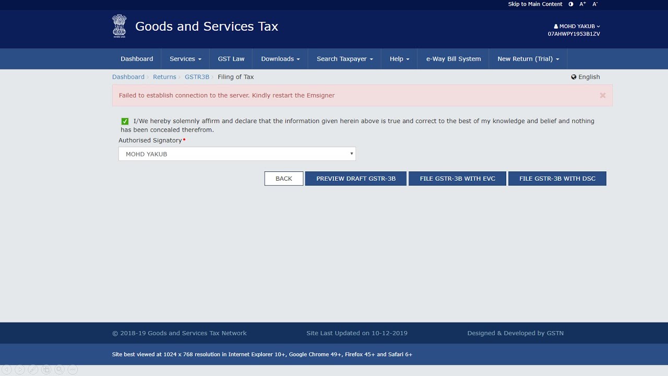Viewport: 668px width, 376px height.
Task: Click the magnifier zoom icon at bottom-left
Action: [x=59, y=370]
